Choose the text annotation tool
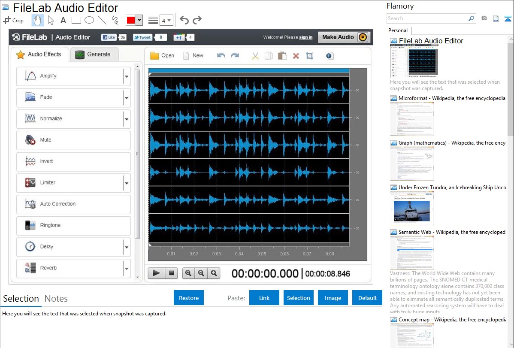The width and height of the screenshot is (514, 348). pyautogui.click(x=63, y=20)
